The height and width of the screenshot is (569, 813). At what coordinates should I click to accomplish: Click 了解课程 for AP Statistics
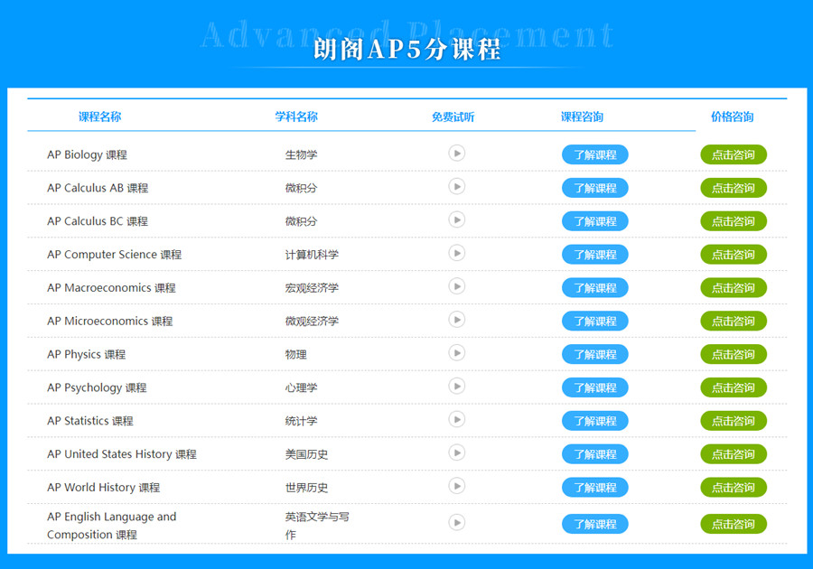click(x=594, y=421)
